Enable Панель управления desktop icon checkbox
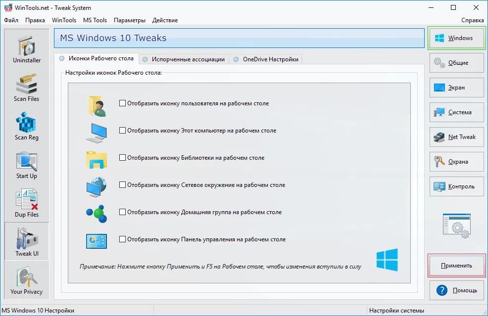This screenshot has height=316, width=488. (122, 239)
